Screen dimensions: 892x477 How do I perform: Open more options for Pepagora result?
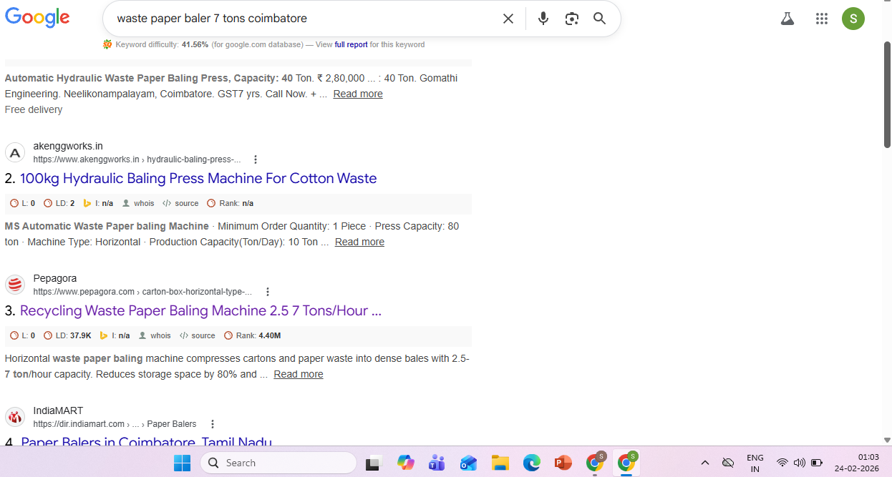(x=268, y=292)
